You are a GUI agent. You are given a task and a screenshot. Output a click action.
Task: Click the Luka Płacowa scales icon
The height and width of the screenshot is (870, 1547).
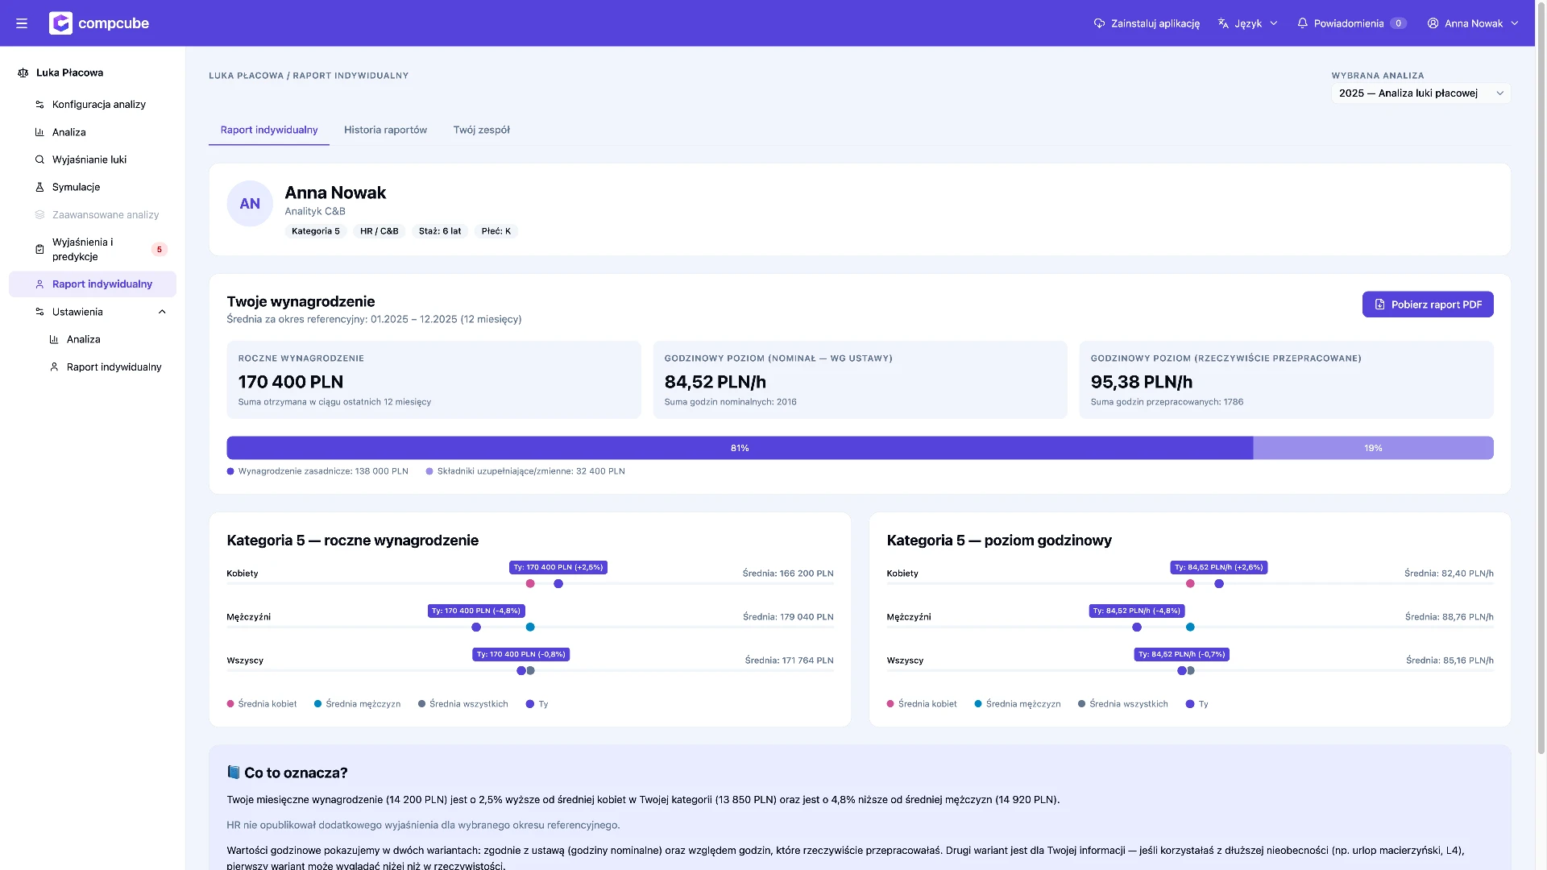pos(23,72)
